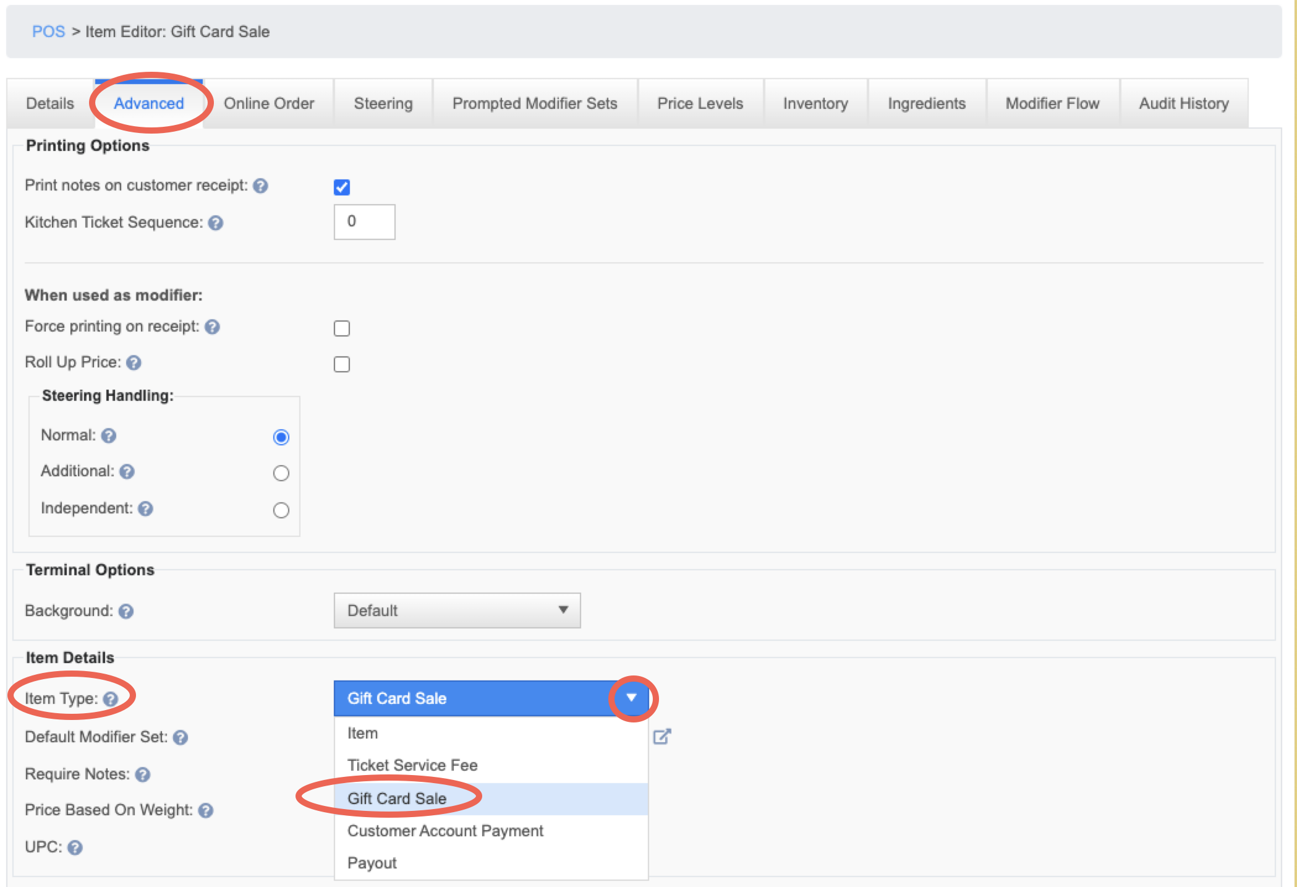Viewport: 1297px width, 887px height.
Task: Uncheck Print notes on customer receipt
Action: pyautogui.click(x=342, y=187)
